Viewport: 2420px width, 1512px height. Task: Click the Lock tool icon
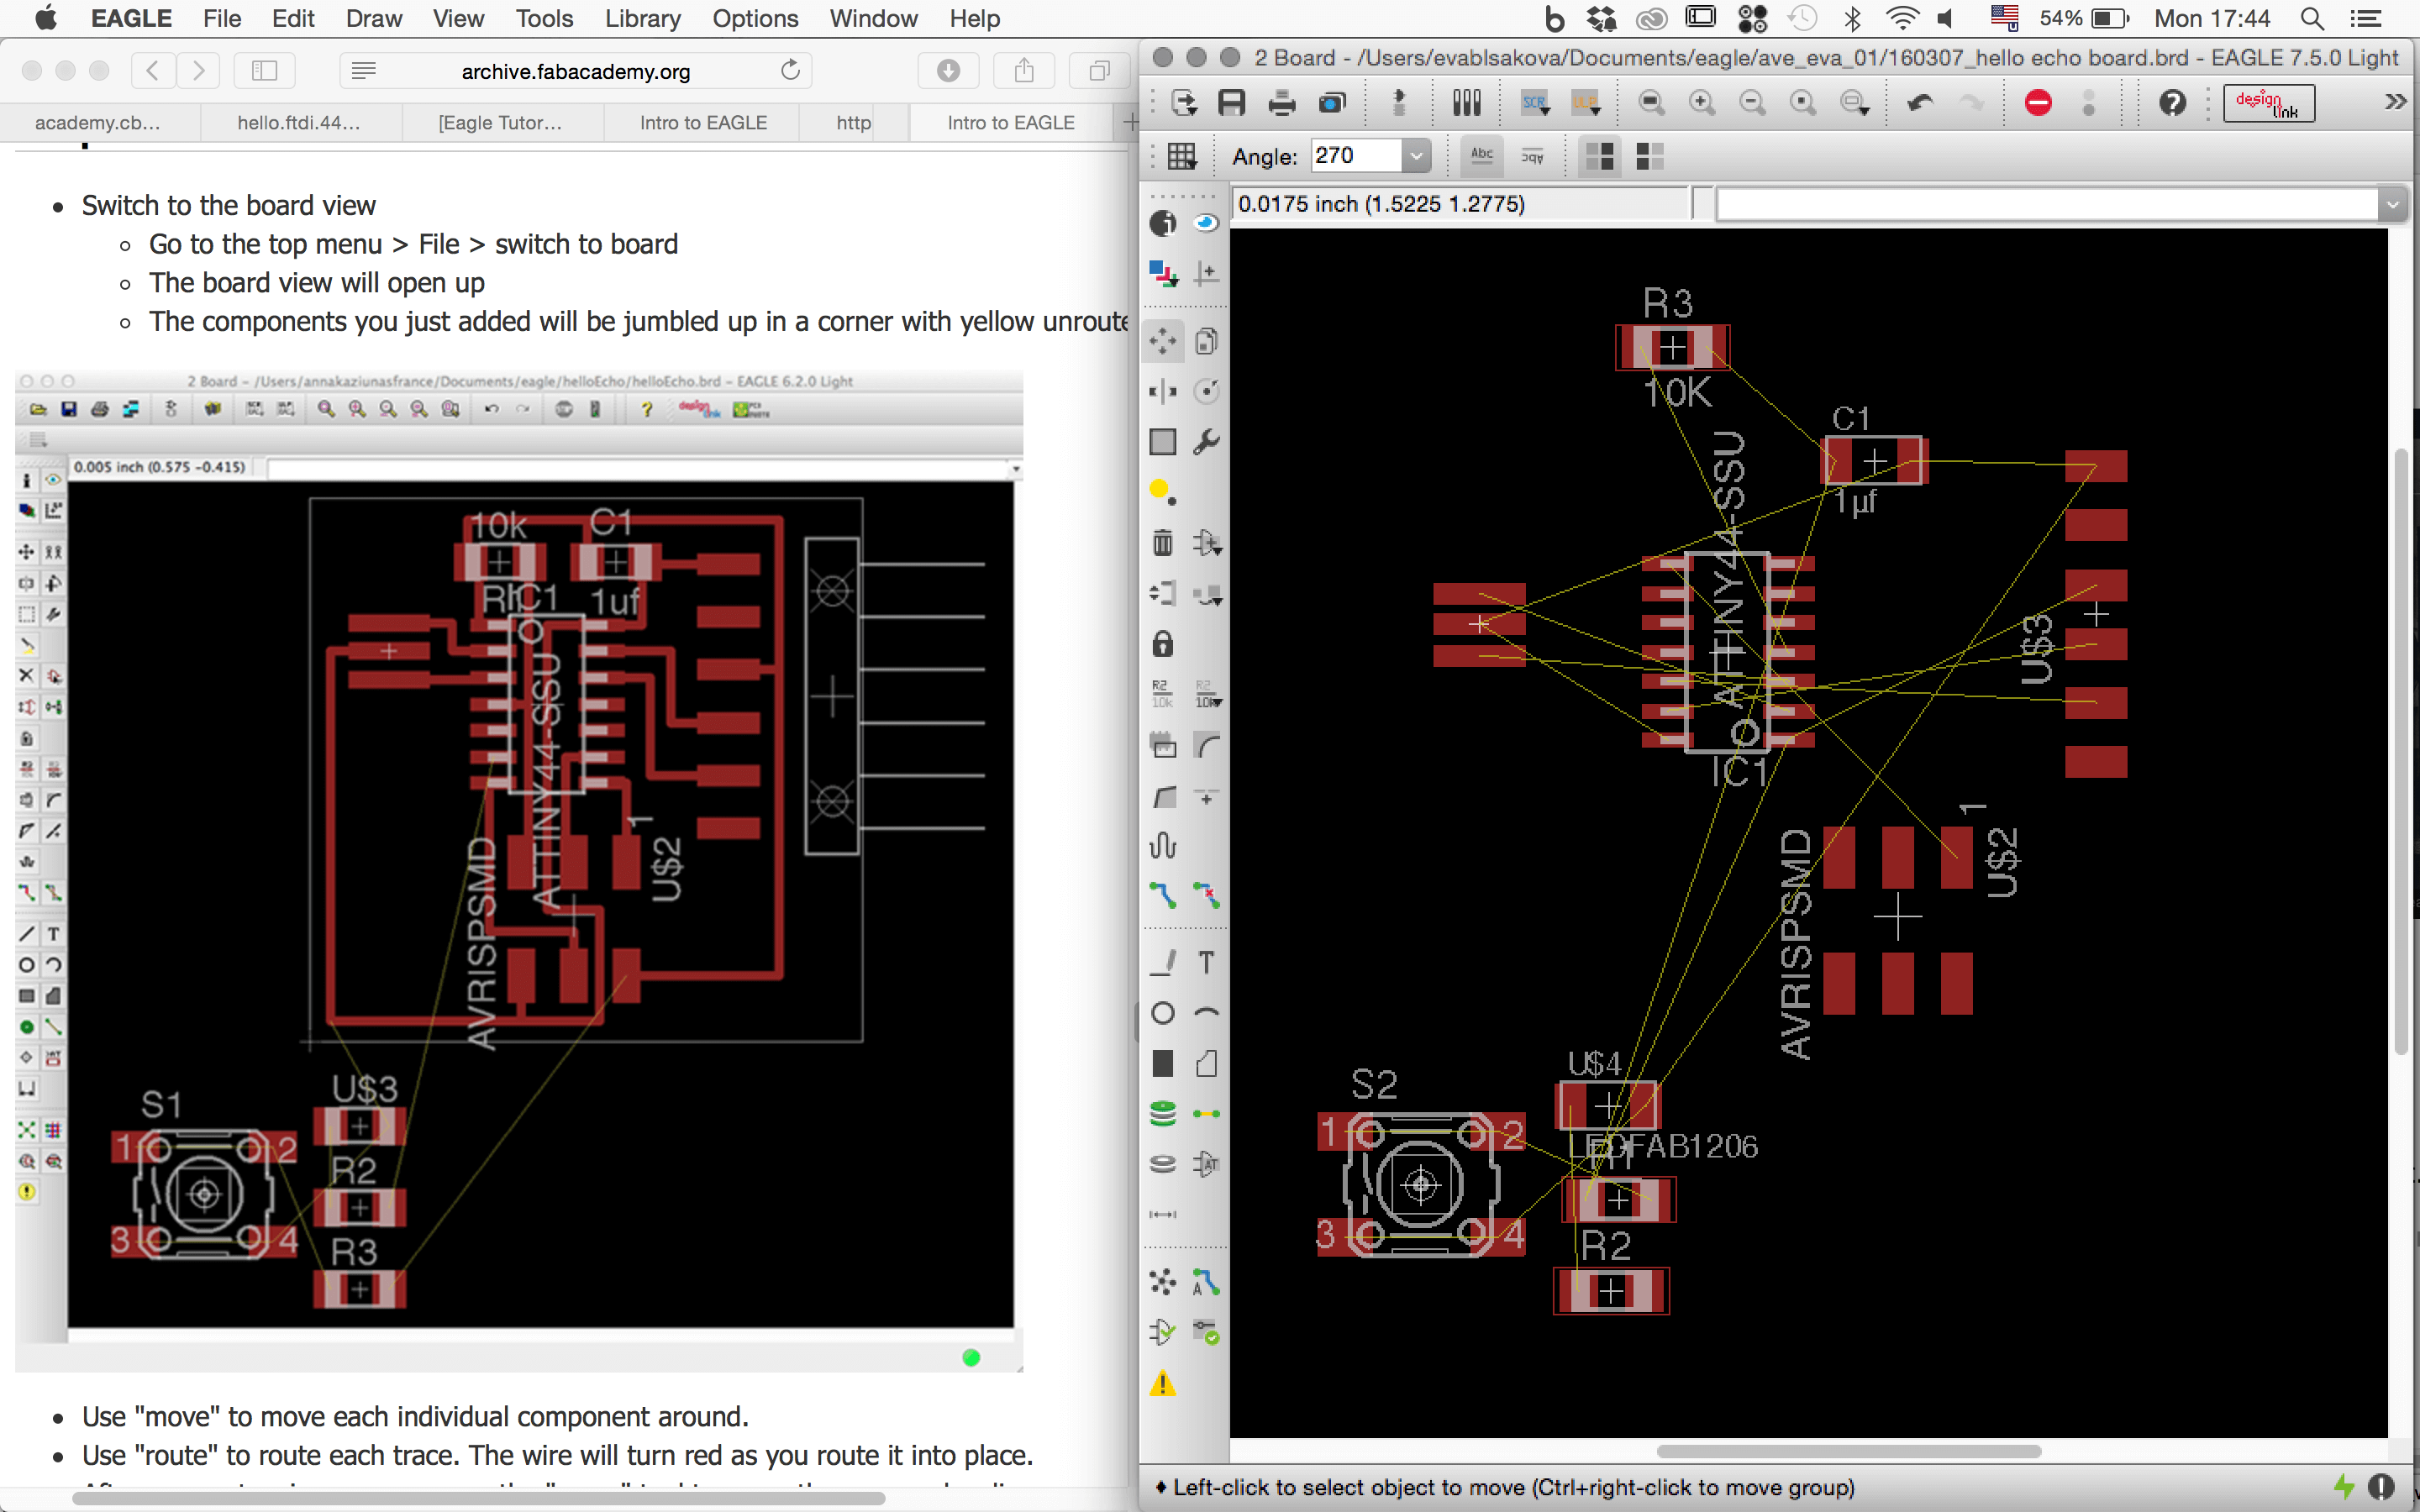(x=1162, y=643)
